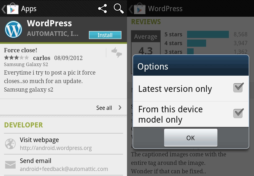Tap the See all reviews label
The image size is (254, 176).
tap(104, 108)
